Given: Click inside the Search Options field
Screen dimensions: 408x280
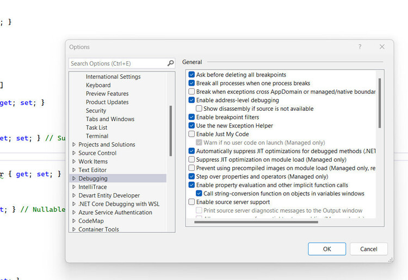Looking at the screenshot, I should tap(117, 63).
